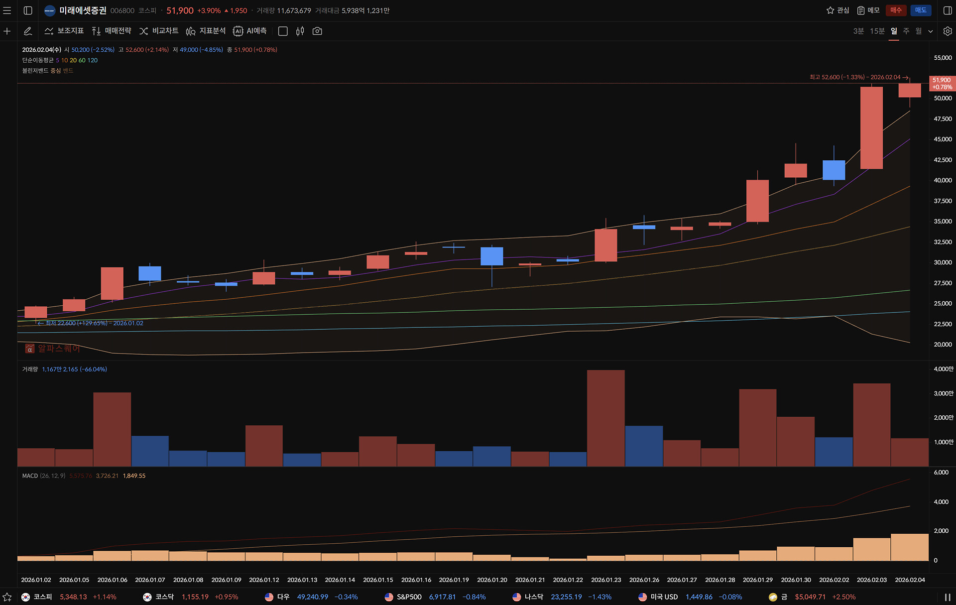Open the 매매전략 trading strategy tool
This screenshot has height=605, width=956.
coord(112,31)
